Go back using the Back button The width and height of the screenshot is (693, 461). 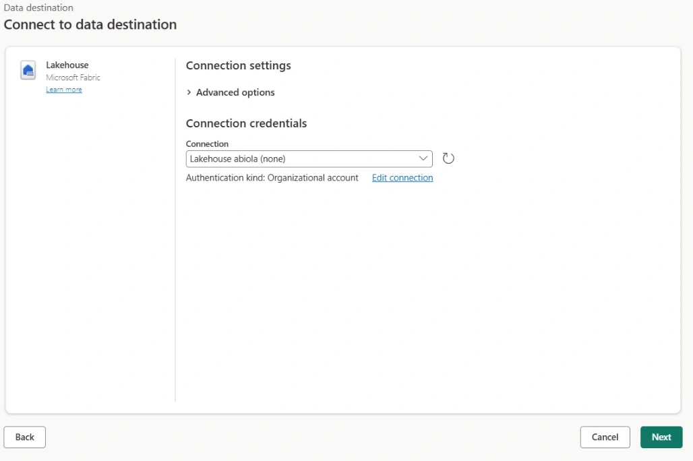click(25, 437)
